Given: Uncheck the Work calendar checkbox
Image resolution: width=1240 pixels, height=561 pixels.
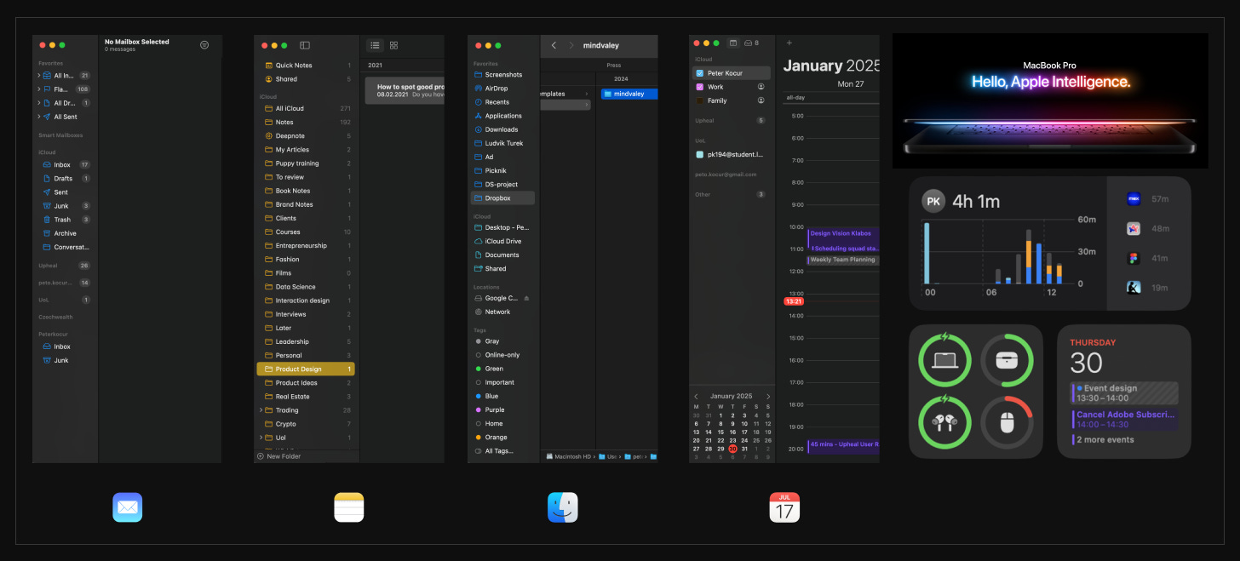Looking at the screenshot, I should [x=700, y=87].
